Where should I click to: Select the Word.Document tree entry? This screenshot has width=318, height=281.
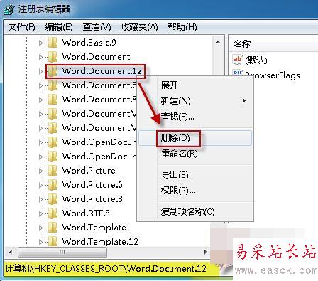pos(96,57)
